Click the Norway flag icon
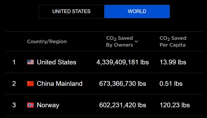This screenshot has height=118, width=207. tap(30, 105)
